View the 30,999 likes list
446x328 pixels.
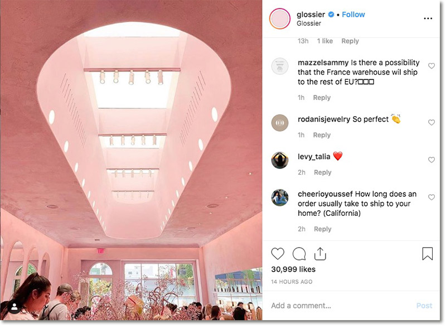(x=293, y=269)
